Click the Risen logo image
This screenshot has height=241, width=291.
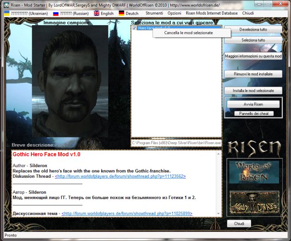click(254, 149)
